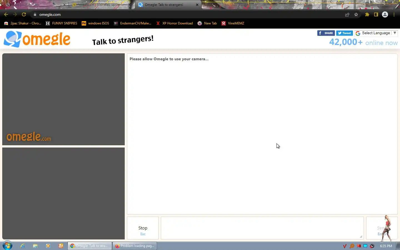This screenshot has height=250, width=400.
Task: Open the Select Language dropdown
Action: [x=376, y=33]
